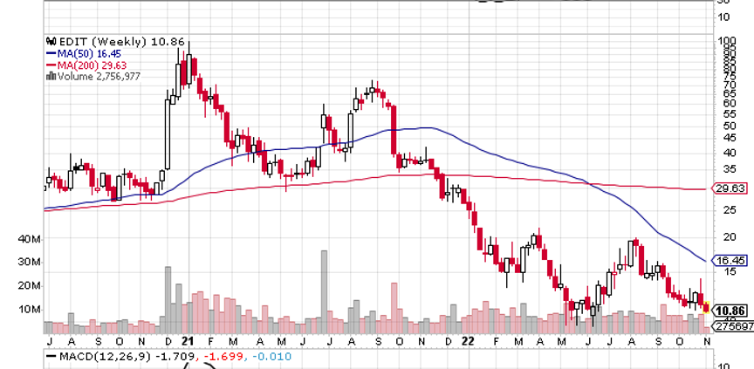Viewport: 754px width, 369px height.
Task: Click the yellow highlighted latest candle
Action: 706,307
